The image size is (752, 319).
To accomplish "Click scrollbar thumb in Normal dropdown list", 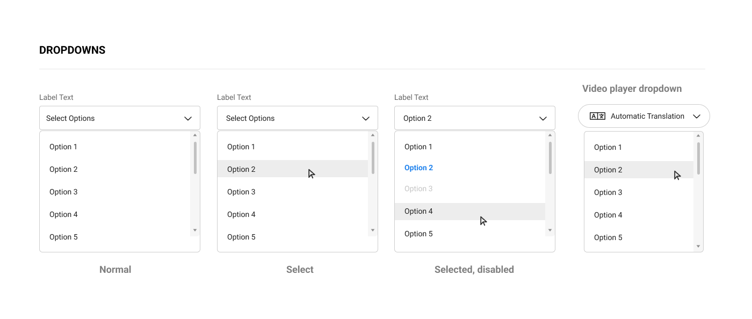I will pos(195,158).
